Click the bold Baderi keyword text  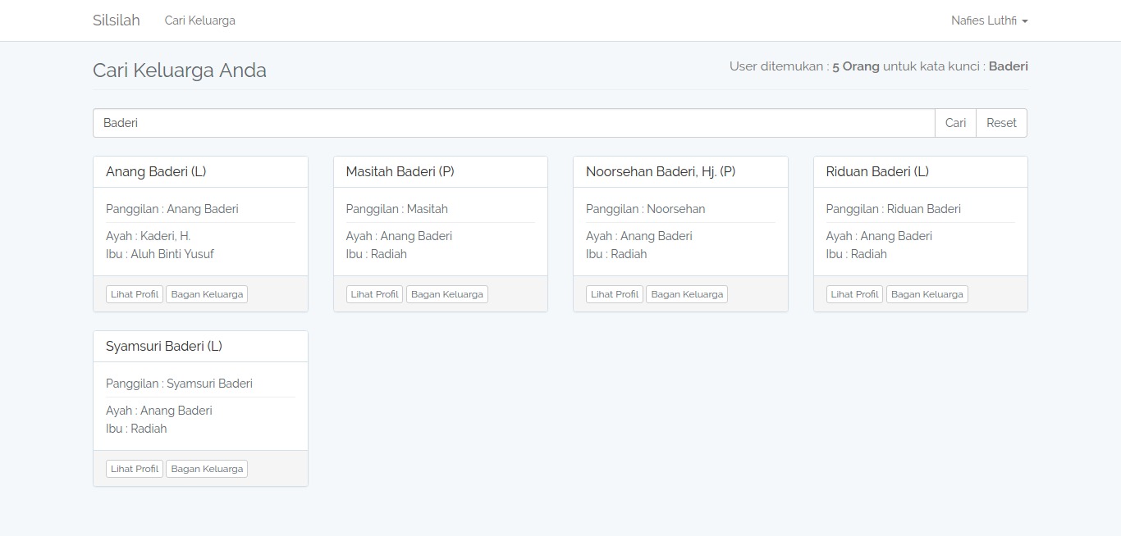tap(1007, 66)
